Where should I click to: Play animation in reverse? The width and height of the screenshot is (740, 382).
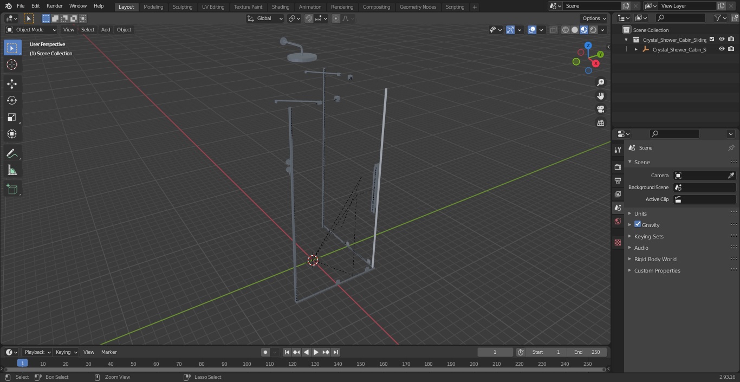(306, 352)
